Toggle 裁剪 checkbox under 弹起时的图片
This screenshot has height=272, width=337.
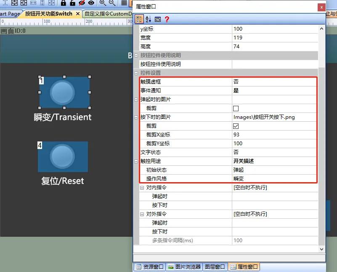(236, 108)
